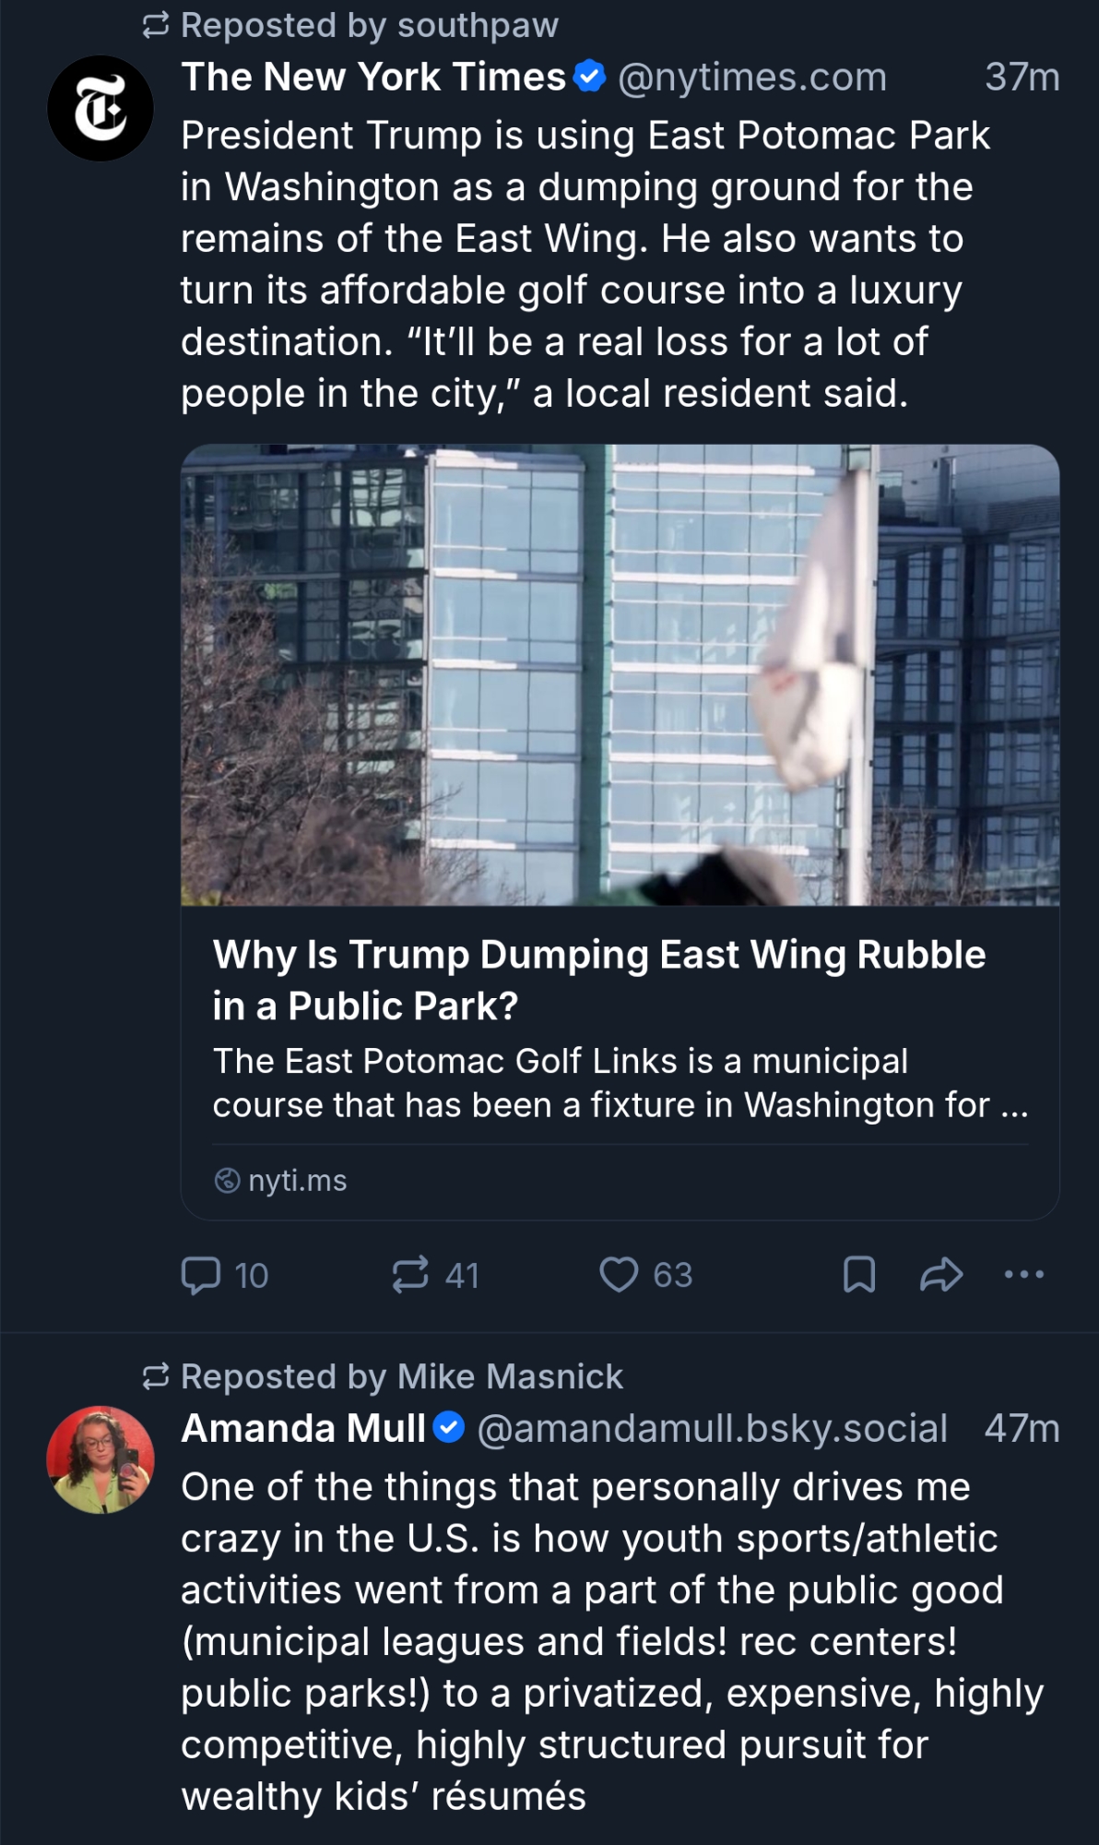
Task: Open the 'Reposted by southpaw' label
Action: (x=369, y=26)
